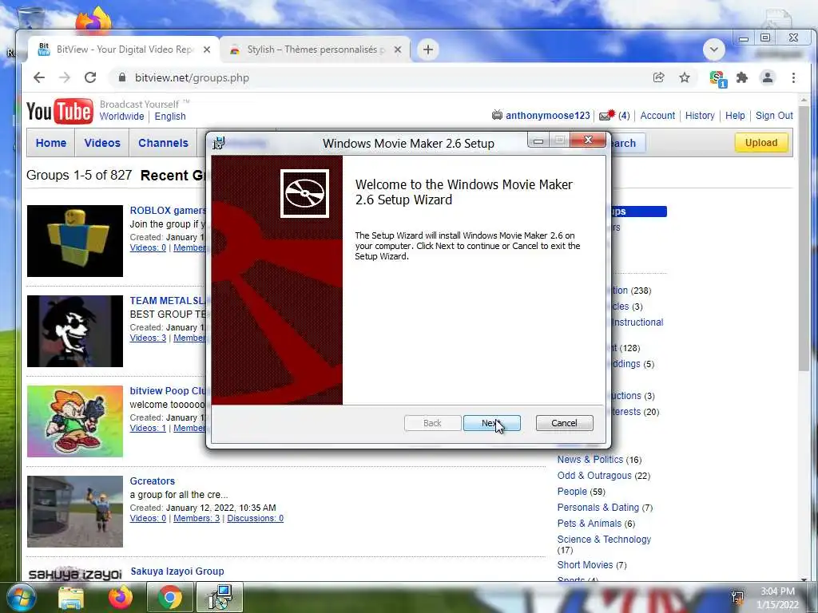818x613 pixels.
Task: Open the History link
Action: pyautogui.click(x=700, y=116)
